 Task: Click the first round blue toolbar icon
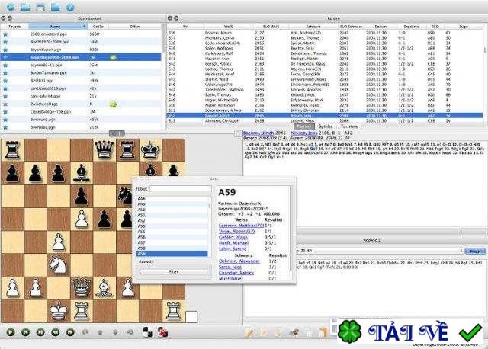11,7
